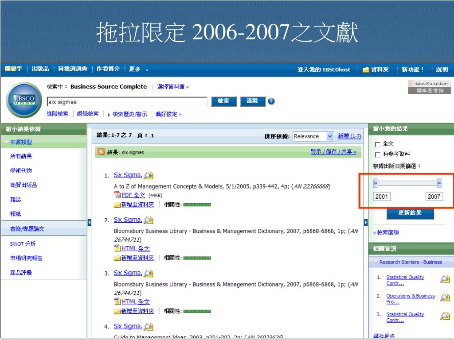Open the 更多 dropdown menu

click(x=138, y=69)
